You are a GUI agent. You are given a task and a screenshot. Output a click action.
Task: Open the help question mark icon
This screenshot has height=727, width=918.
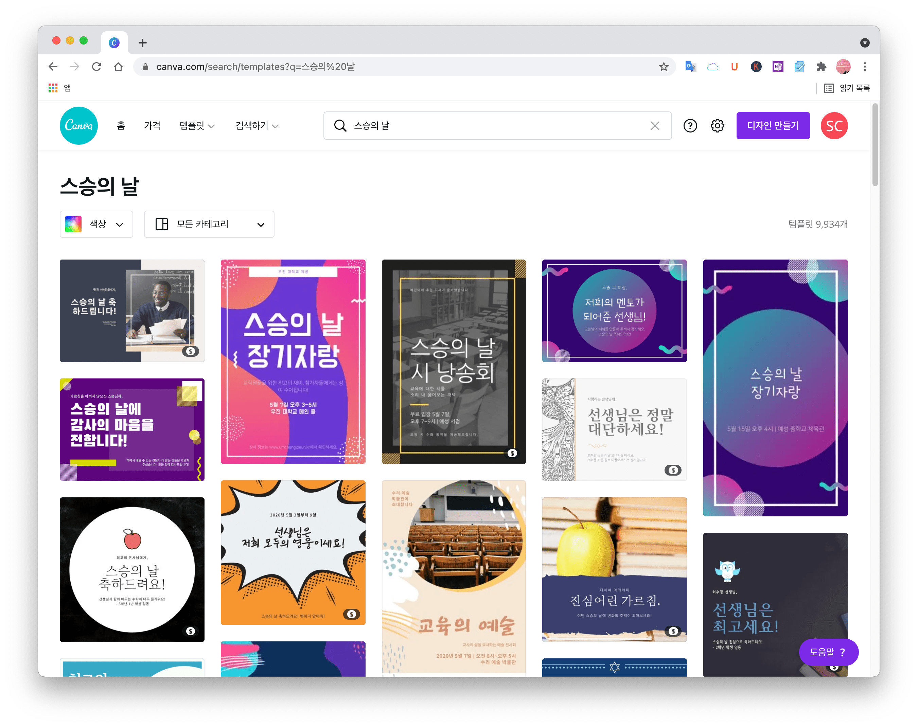(x=690, y=126)
